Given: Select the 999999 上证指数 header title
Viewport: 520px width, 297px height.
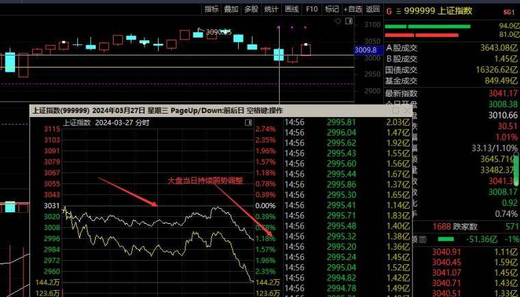Looking at the screenshot, I should 437,11.
